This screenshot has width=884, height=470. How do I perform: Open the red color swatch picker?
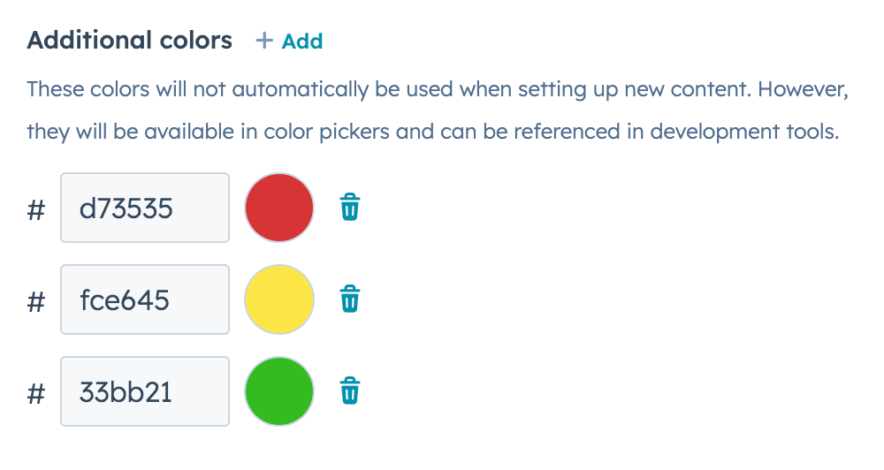(x=279, y=208)
